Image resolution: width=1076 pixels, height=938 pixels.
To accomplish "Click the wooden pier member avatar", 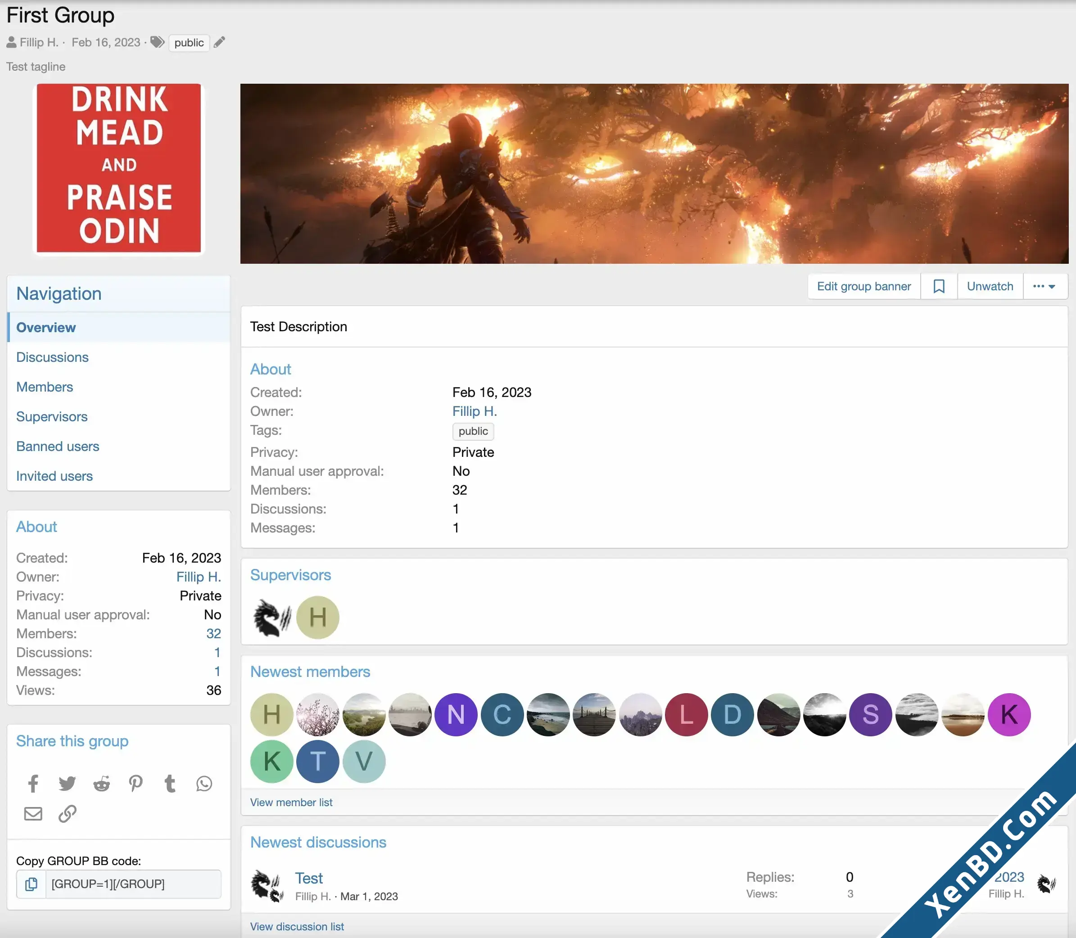I will (594, 714).
